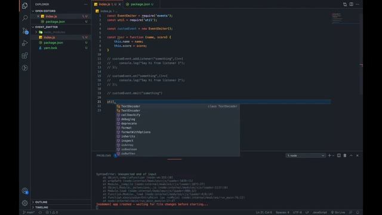Image resolution: width=382 pixels, height=215 pixels.
Task: Choose inherits from the suggestion list
Action: pyautogui.click(x=178, y=137)
